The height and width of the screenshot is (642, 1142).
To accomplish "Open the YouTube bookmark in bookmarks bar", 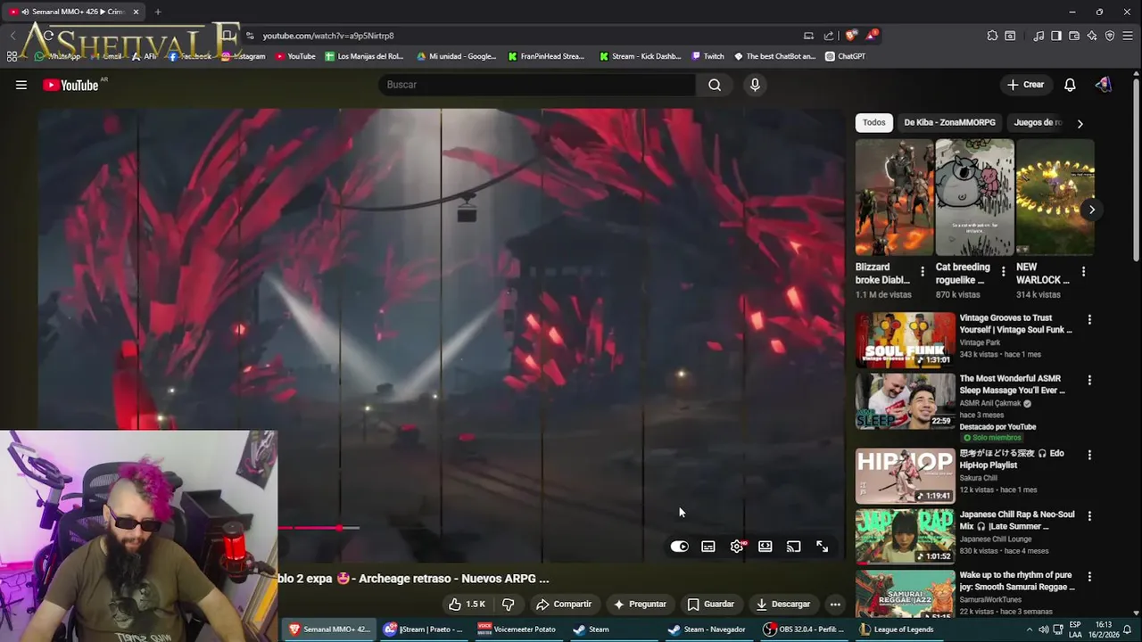I will (295, 56).
